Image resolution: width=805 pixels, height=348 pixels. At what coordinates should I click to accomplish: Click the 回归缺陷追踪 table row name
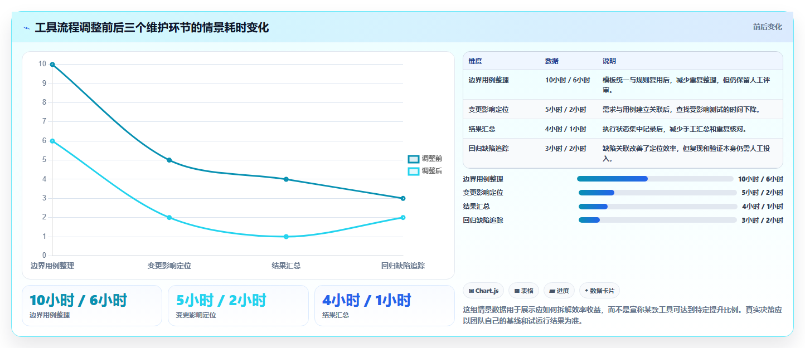[x=488, y=149]
